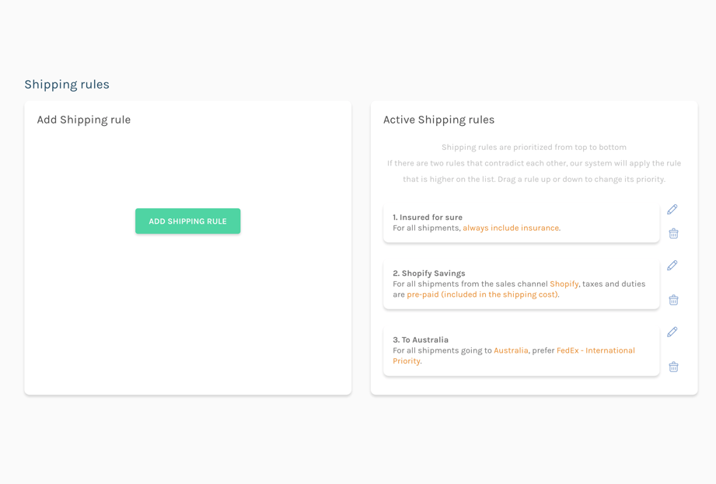
Task: Delete the "Insured for sure" rule
Action: pyautogui.click(x=673, y=233)
